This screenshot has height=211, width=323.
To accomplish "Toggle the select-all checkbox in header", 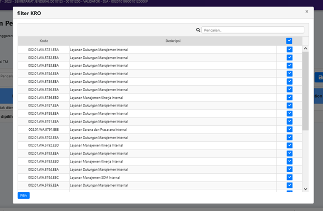I will pos(289,40).
